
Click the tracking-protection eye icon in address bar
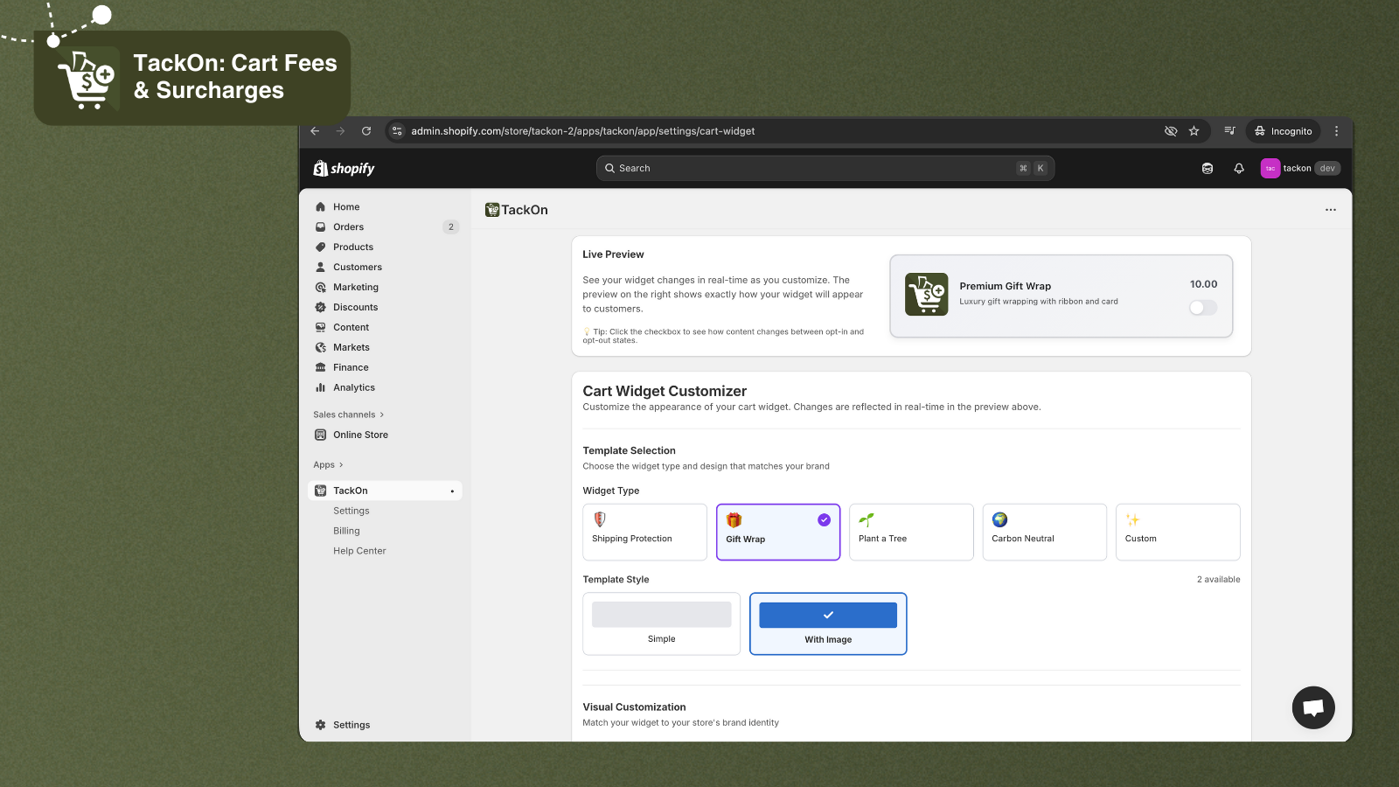pyautogui.click(x=1171, y=131)
